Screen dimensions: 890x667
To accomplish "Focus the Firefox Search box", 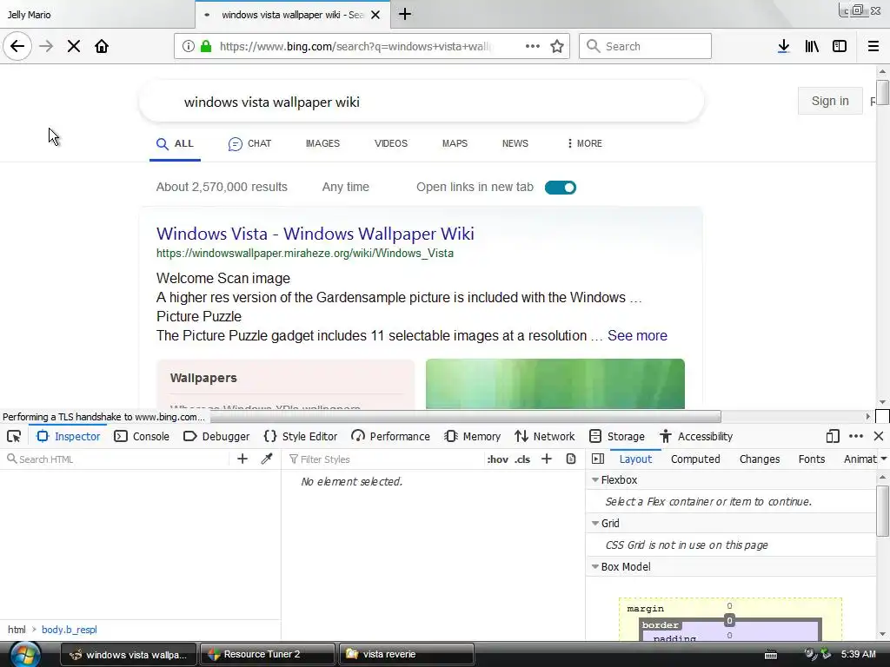I will (645, 46).
